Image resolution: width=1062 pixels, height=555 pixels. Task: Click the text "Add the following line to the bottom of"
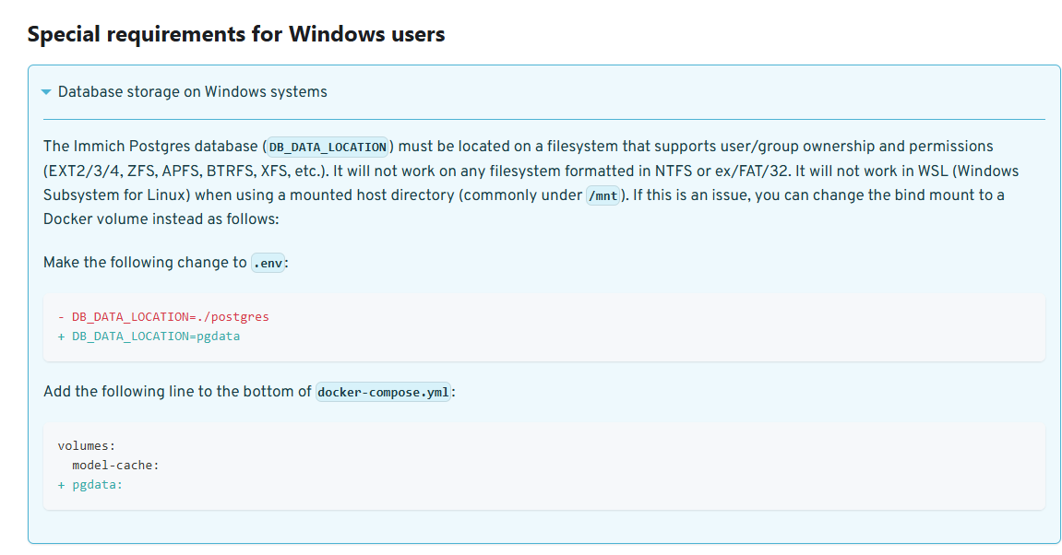[177, 392]
